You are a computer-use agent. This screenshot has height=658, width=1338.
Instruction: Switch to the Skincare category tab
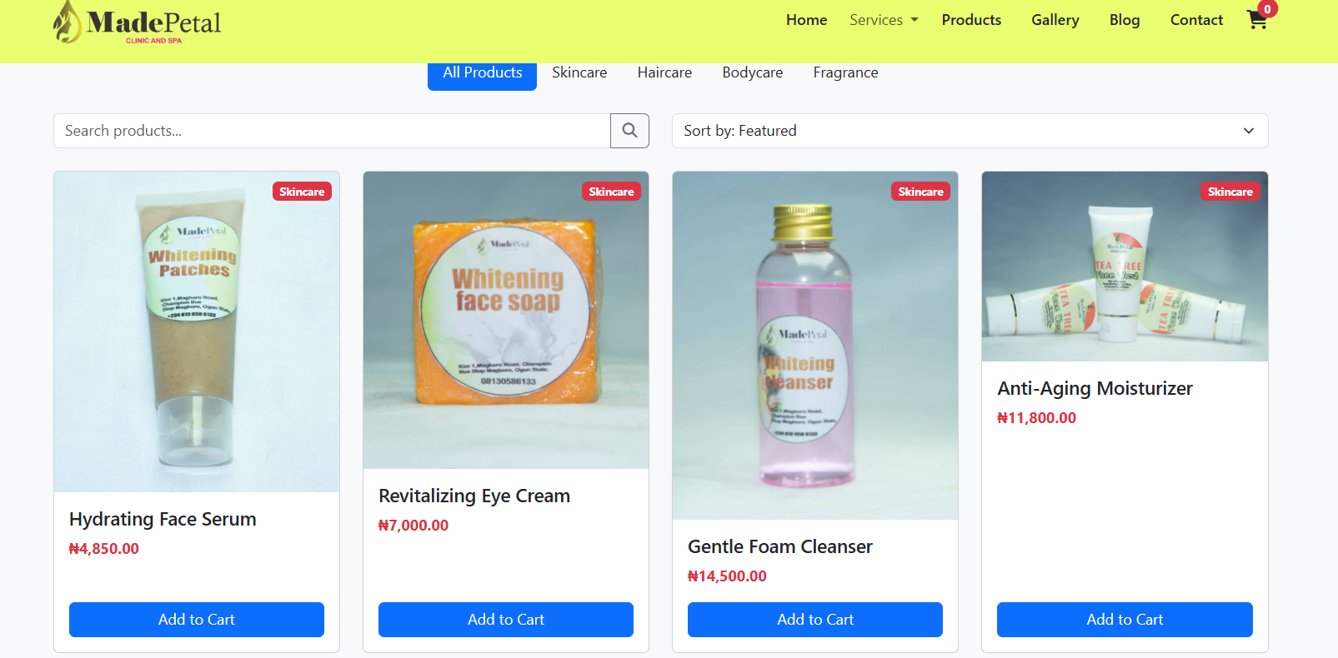pos(579,73)
